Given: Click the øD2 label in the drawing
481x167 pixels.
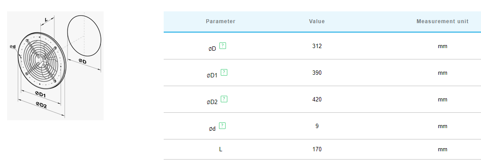Looking at the screenshot, I should click(41, 105).
